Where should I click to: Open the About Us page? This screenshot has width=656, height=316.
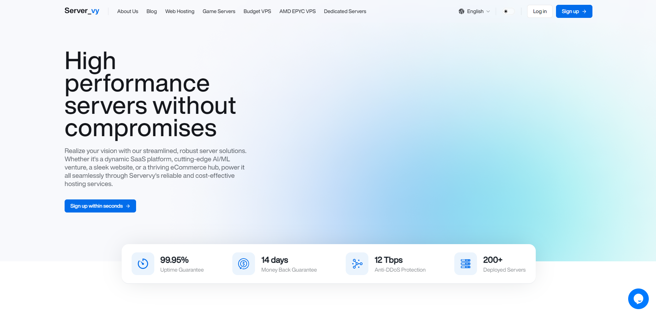(x=127, y=11)
